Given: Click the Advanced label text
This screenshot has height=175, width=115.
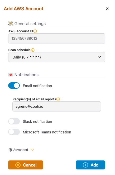Looking at the screenshot, I should coord(21,150).
